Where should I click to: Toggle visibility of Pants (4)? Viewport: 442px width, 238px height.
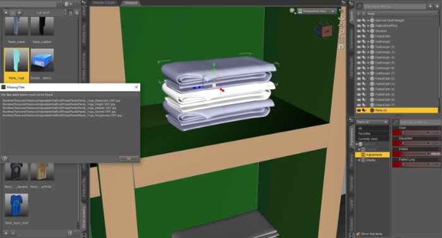(359, 110)
